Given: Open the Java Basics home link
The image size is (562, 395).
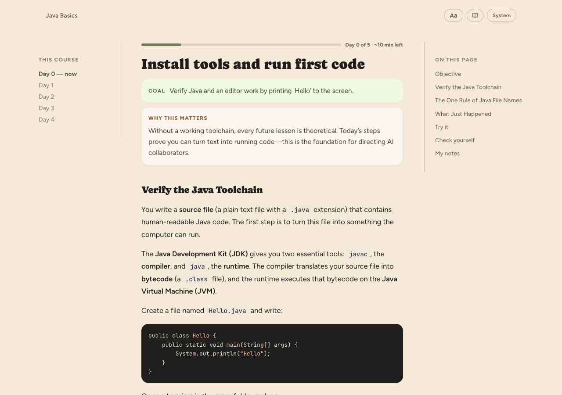Looking at the screenshot, I should click(x=61, y=15).
